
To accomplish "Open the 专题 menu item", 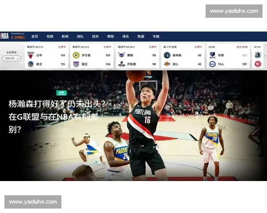I will [156, 36].
